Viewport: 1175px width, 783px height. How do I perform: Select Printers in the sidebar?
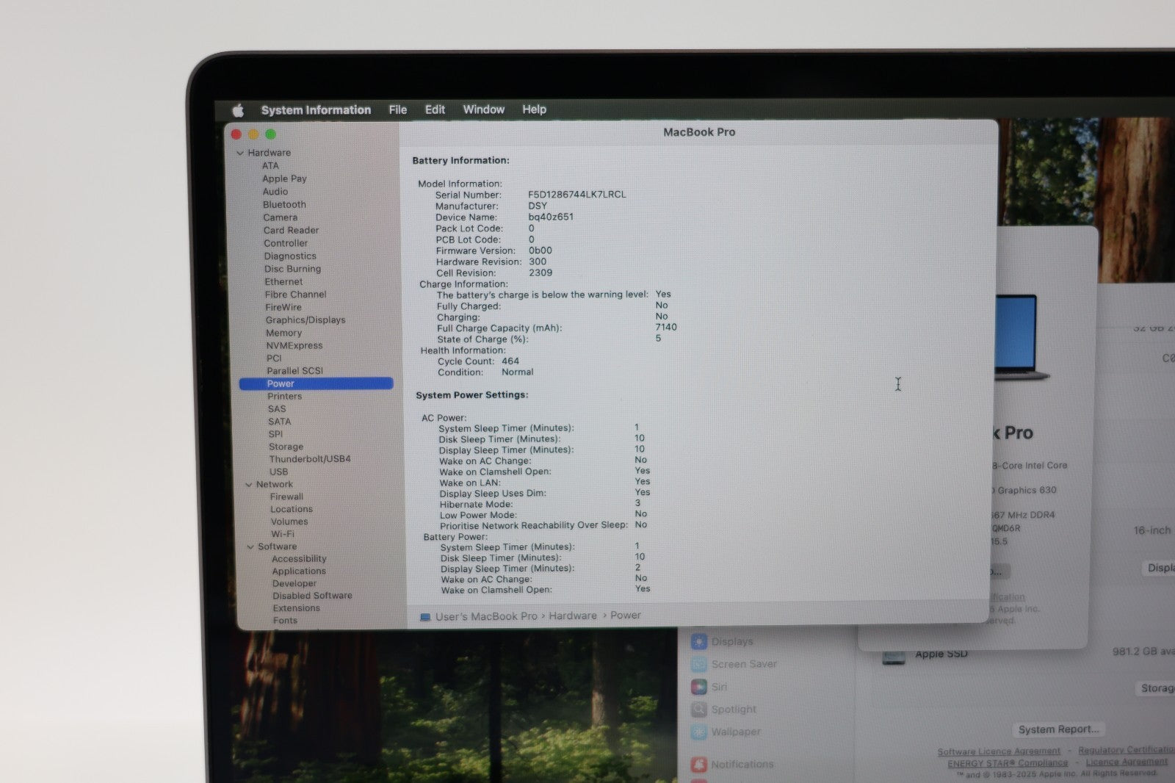tap(284, 397)
